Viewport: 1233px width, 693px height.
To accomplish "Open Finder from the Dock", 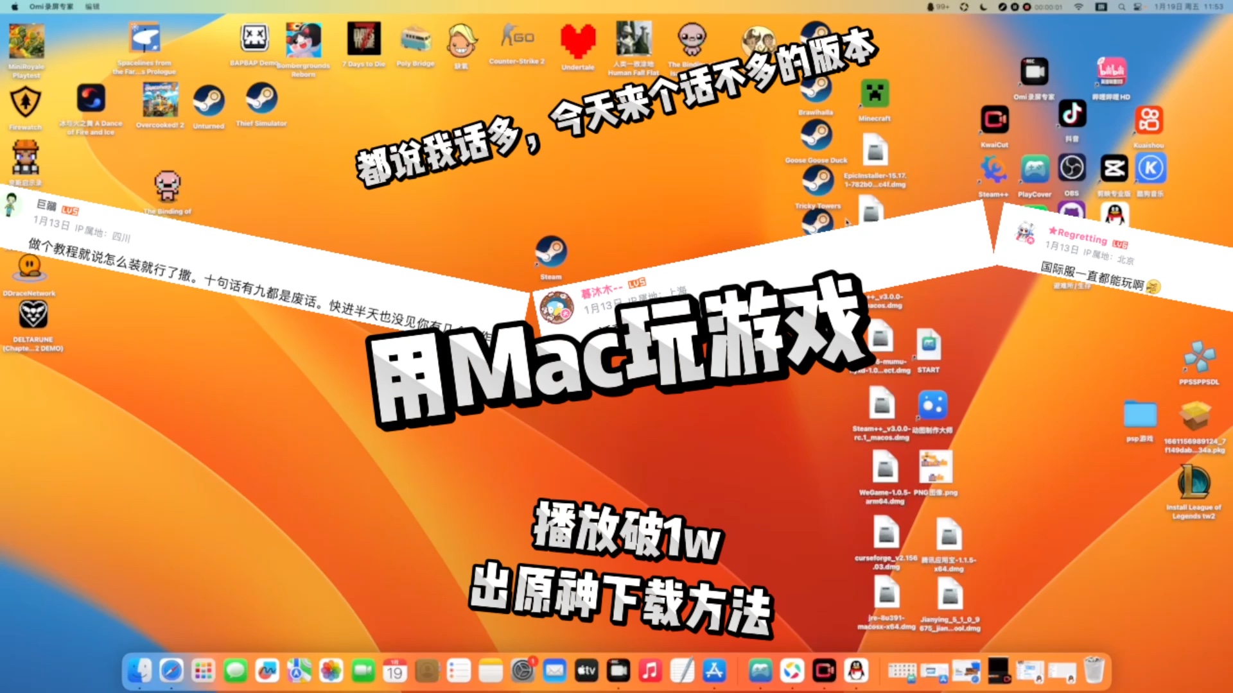I will pos(139,671).
